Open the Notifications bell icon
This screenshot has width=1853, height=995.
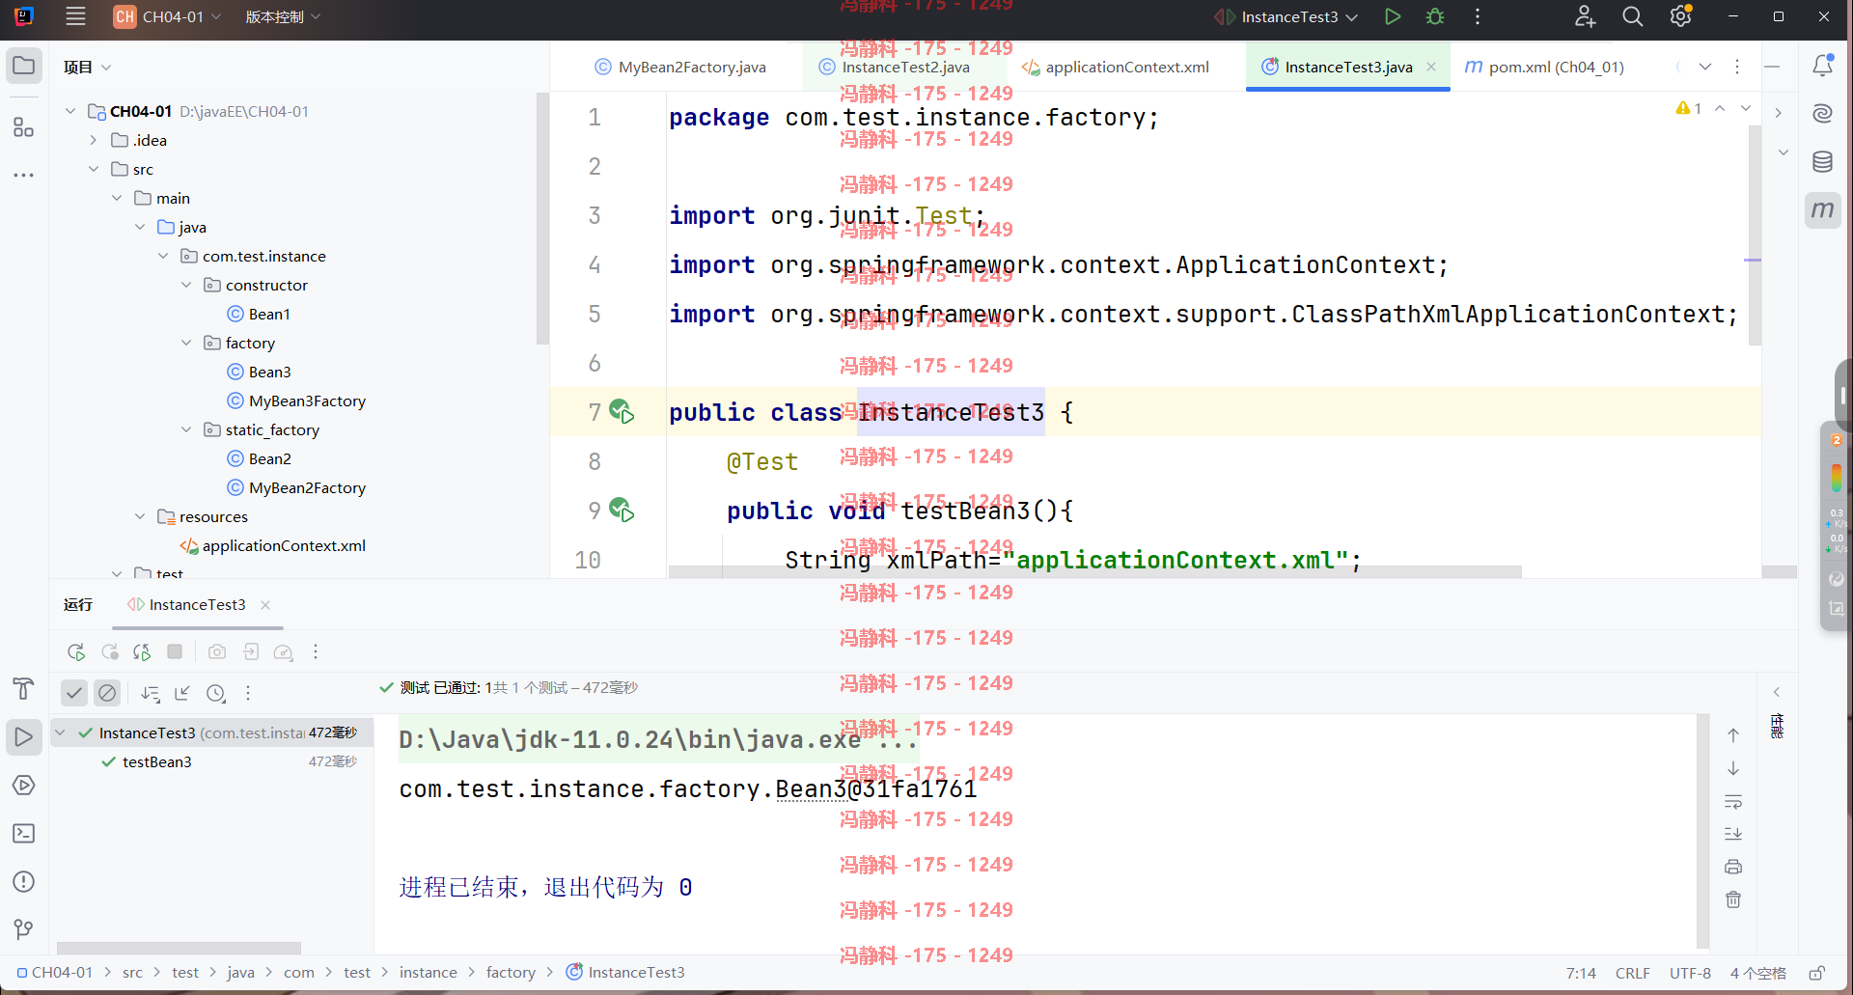1822,66
